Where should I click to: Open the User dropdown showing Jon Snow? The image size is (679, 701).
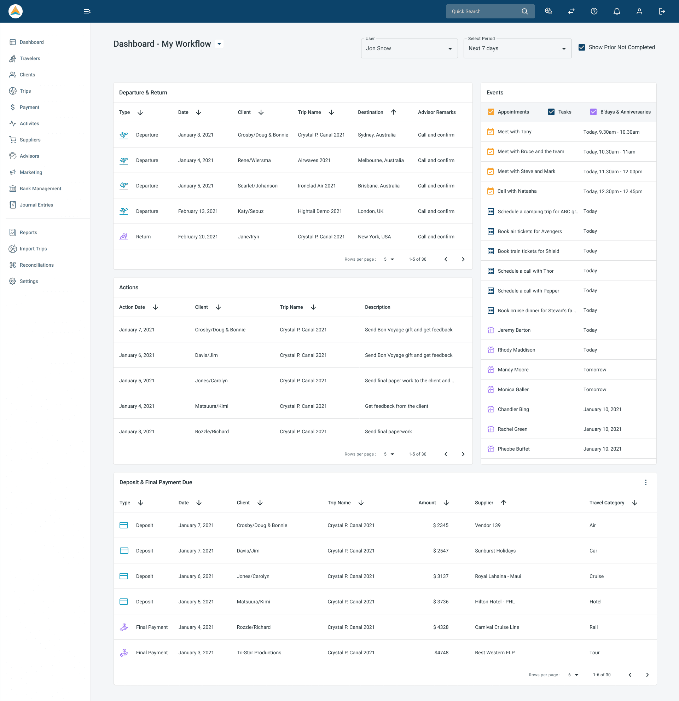tap(409, 49)
